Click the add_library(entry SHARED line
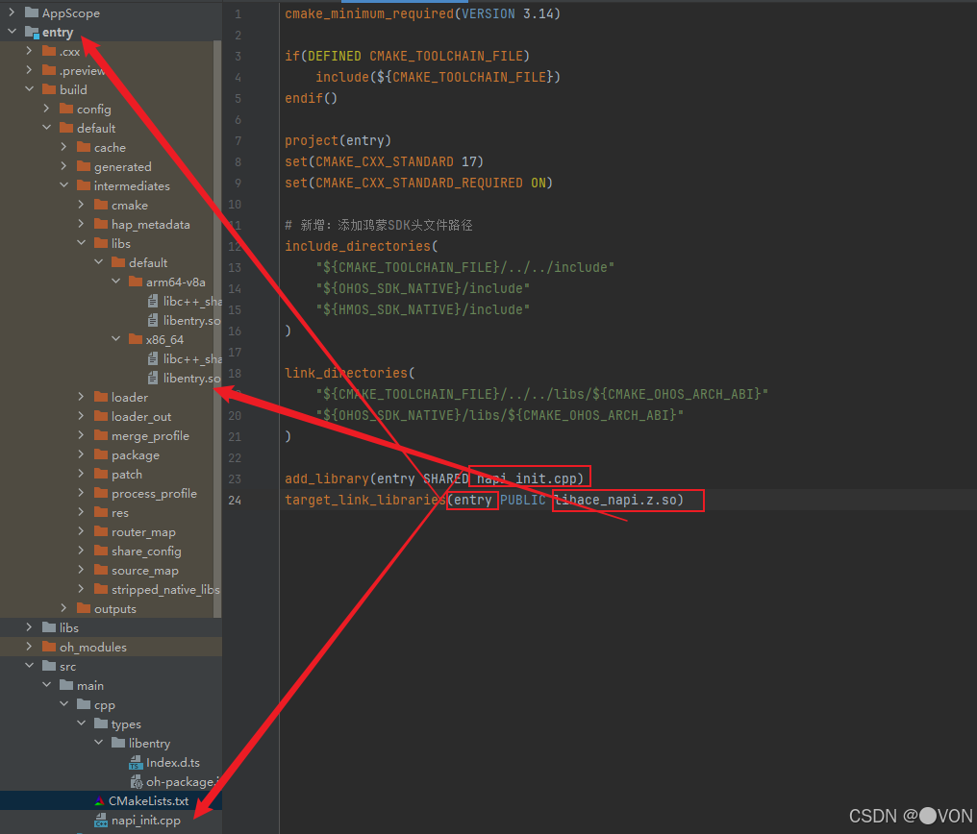Image resolution: width=977 pixels, height=834 pixels. [x=435, y=478]
